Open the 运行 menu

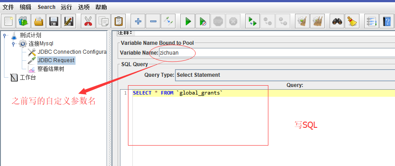66,7
